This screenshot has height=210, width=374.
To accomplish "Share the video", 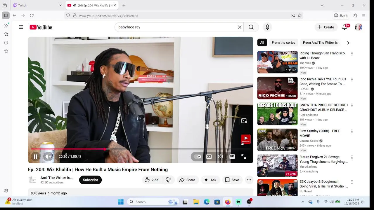I will click(187, 180).
